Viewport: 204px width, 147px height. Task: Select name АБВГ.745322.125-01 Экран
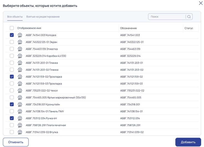(x=41, y=42)
